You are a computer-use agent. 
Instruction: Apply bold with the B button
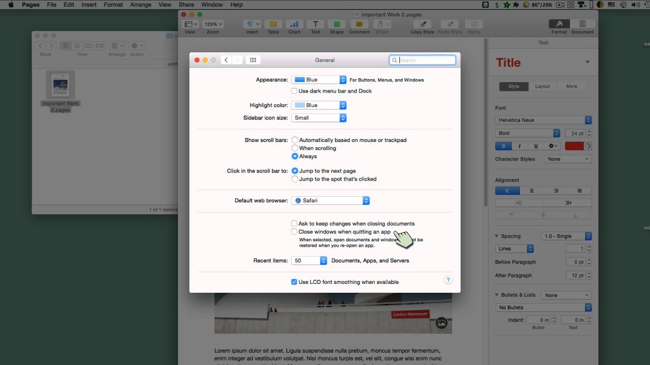pos(503,146)
